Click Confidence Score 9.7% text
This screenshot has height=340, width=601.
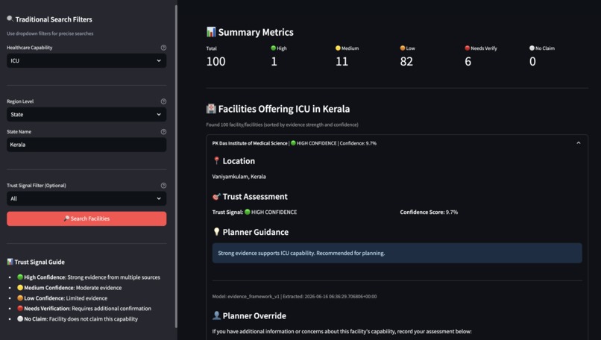(x=429, y=212)
